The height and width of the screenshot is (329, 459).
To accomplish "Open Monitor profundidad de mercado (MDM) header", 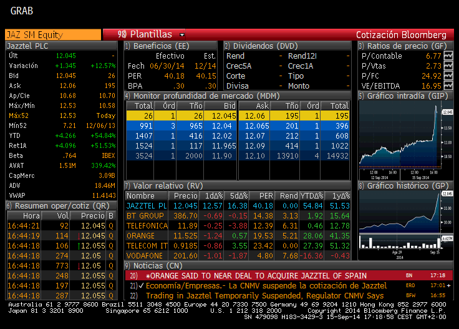I will click(x=238, y=96).
